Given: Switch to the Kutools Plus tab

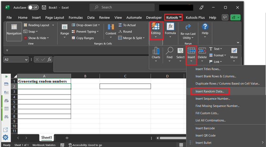Looking at the screenshot, I should (x=195, y=17).
